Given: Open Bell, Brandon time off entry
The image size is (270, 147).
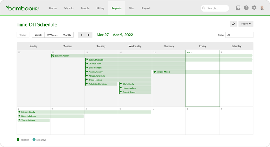Looking at the screenshot, I should [x=135, y=68].
